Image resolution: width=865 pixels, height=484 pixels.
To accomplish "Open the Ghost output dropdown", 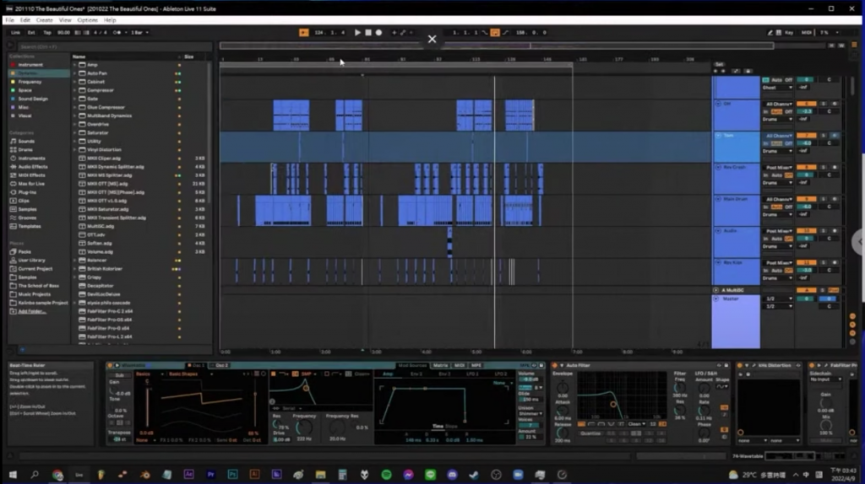I will pos(778,88).
